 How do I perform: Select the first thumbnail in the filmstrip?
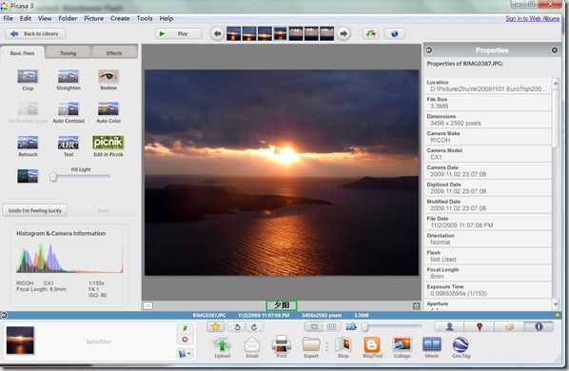[233, 33]
